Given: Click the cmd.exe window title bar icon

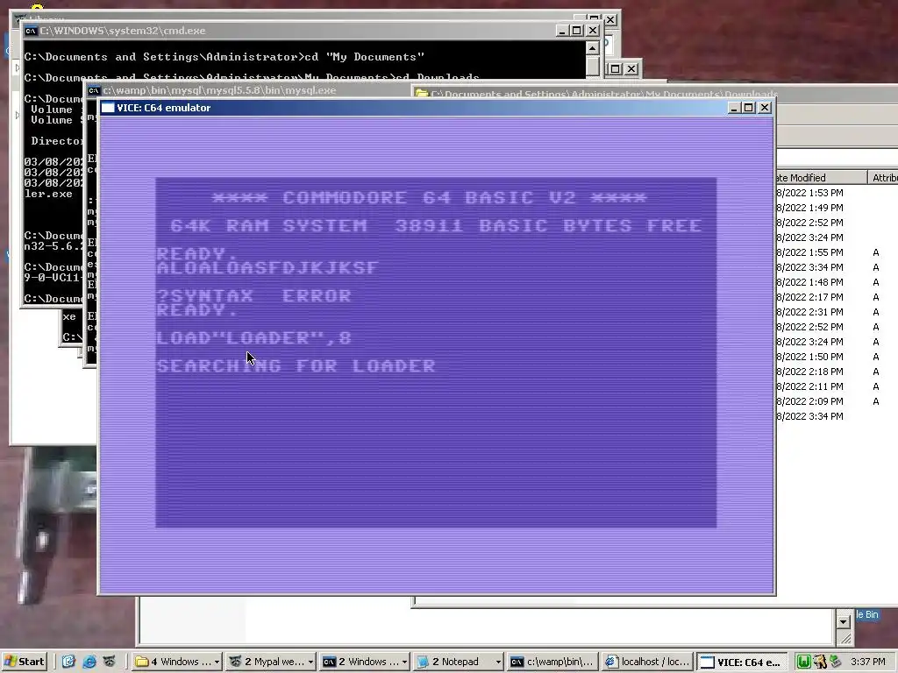Looking at the screenshot, I should tap(31, 31).
